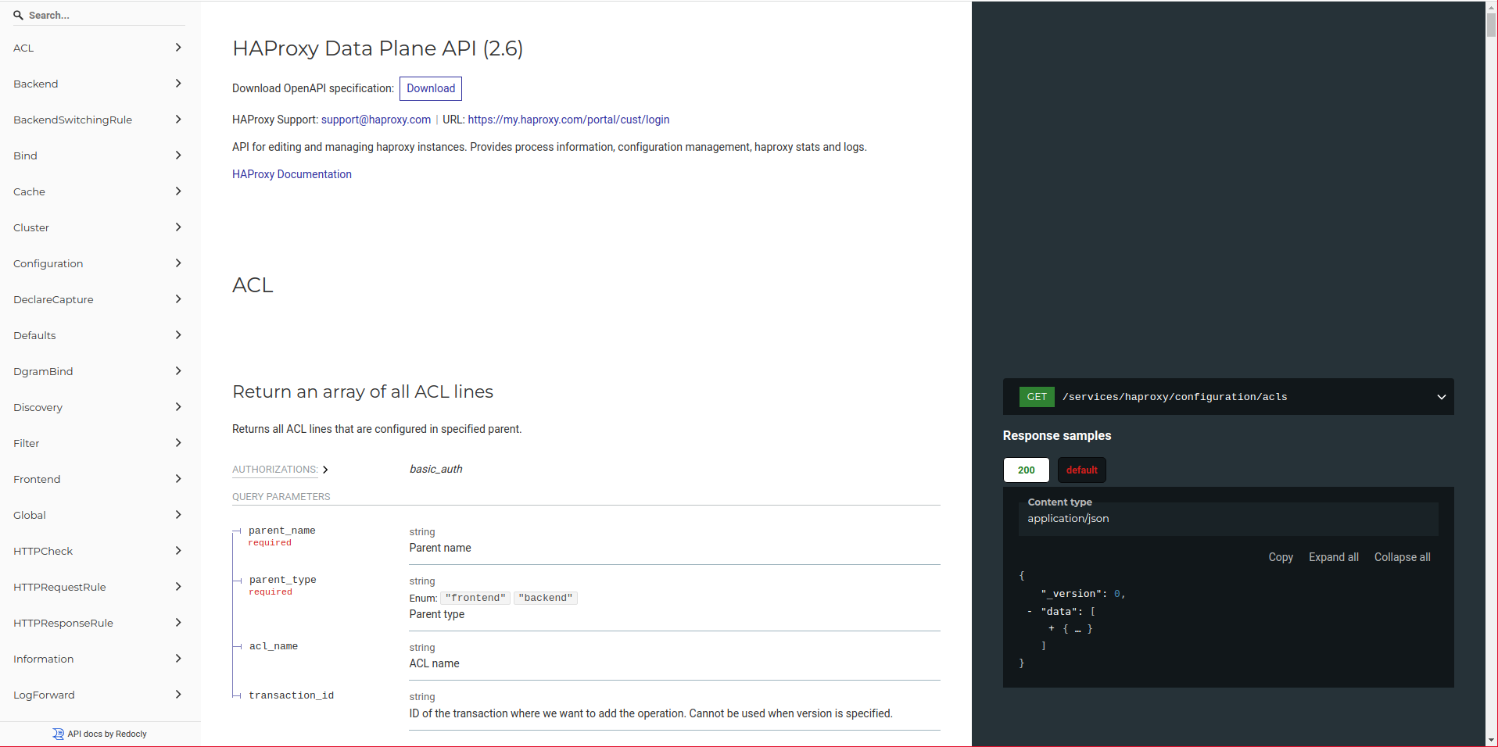Click the search magnifier icon
Image resolution: width=1498 pixels, height=747 pixels.
[x=18, y=15]
